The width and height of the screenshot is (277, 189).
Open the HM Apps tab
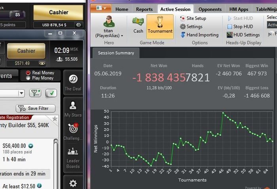239,9
